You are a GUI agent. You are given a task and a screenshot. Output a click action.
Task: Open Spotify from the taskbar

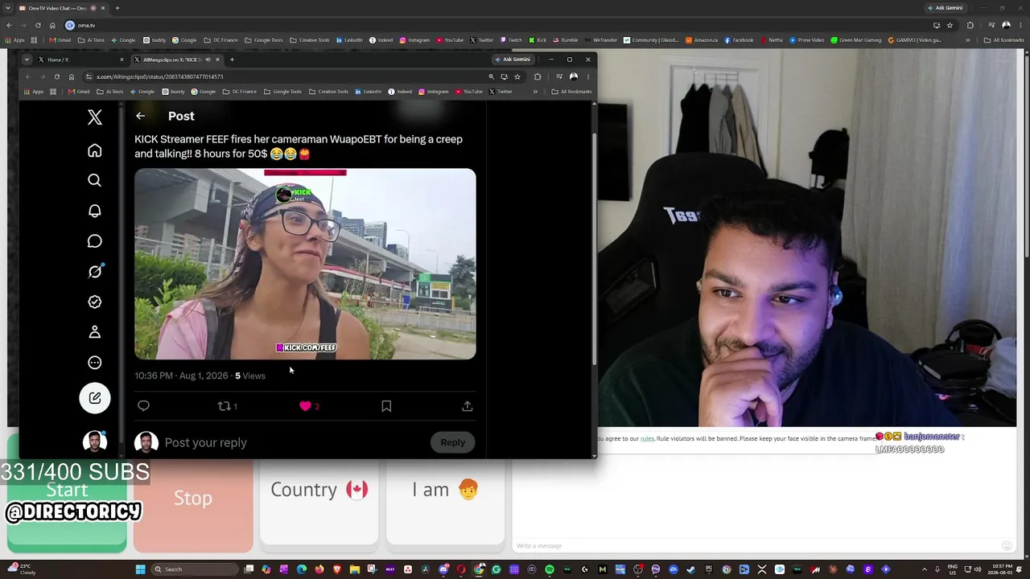550,569
